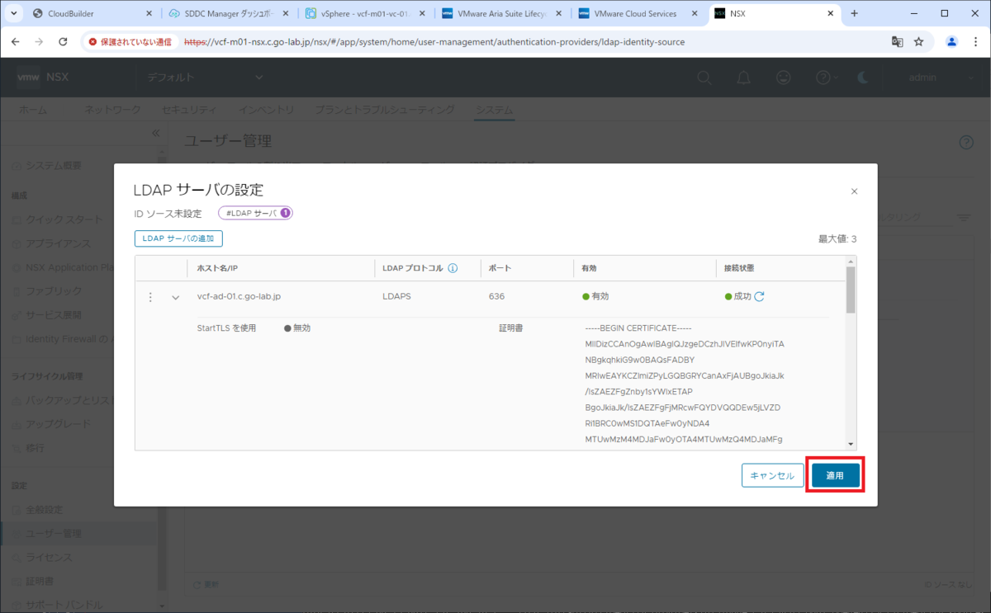Open a new browser tab
Screen dimensions: 991x613
pos(854,13)
